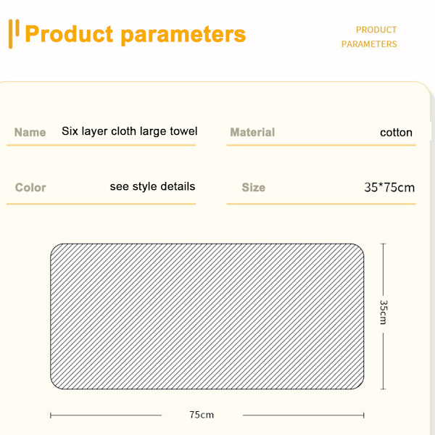Click the Name field label
This screenshot has width=435, height=435.
(x=30, y=133)
